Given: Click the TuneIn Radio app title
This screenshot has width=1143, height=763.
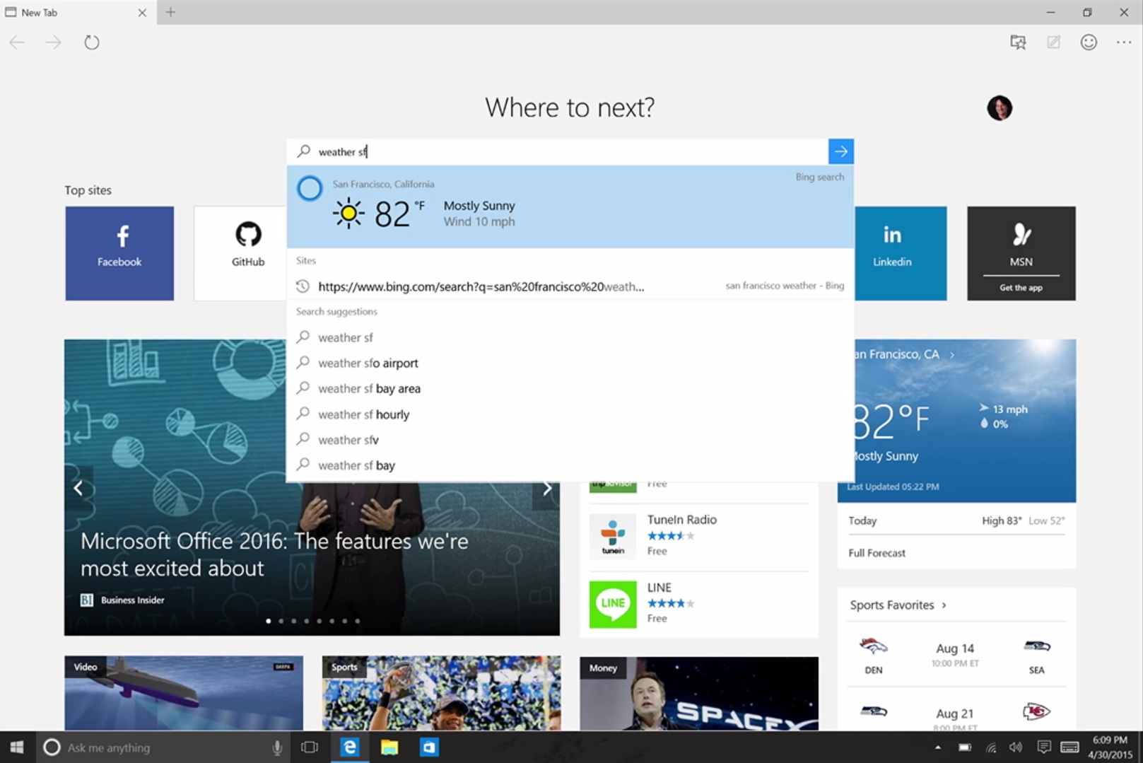Looking at the screenshot, I should click(x=682, y=520).
